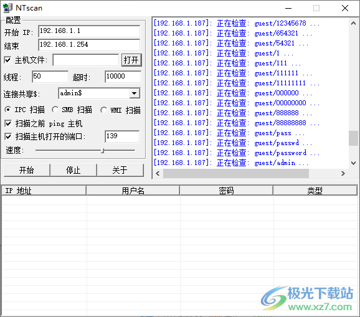360x317 pixels.
Task: Click log line guest/654321
Action: pos(233,33)
